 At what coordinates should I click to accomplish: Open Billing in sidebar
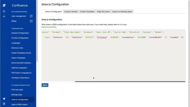14,21
